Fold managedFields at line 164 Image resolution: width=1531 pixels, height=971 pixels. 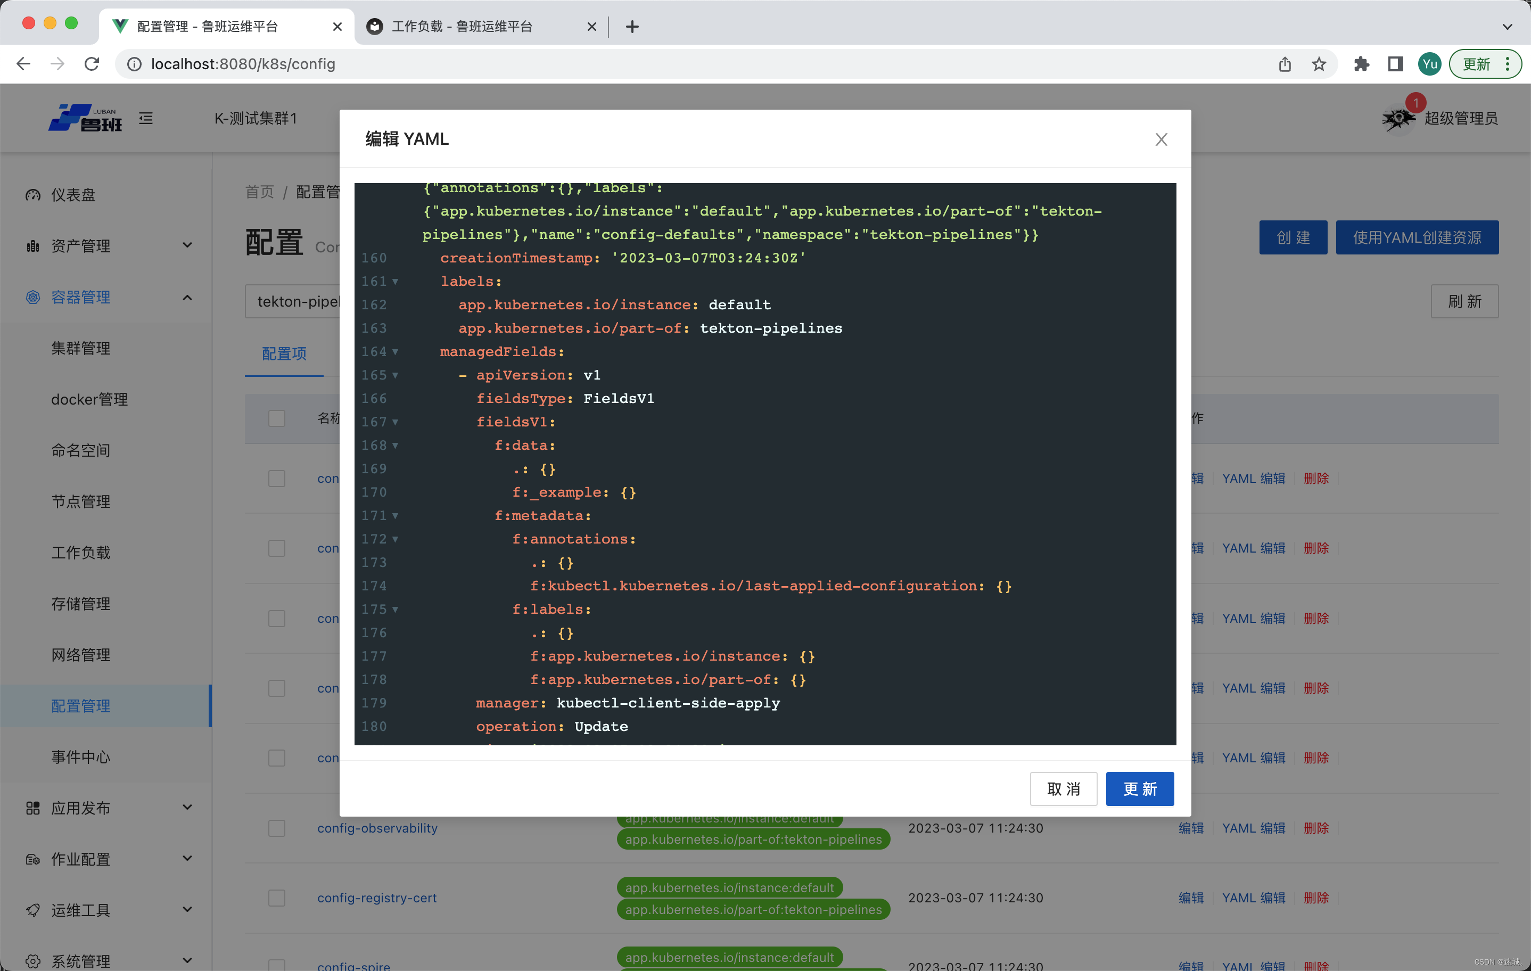[396, 352]
